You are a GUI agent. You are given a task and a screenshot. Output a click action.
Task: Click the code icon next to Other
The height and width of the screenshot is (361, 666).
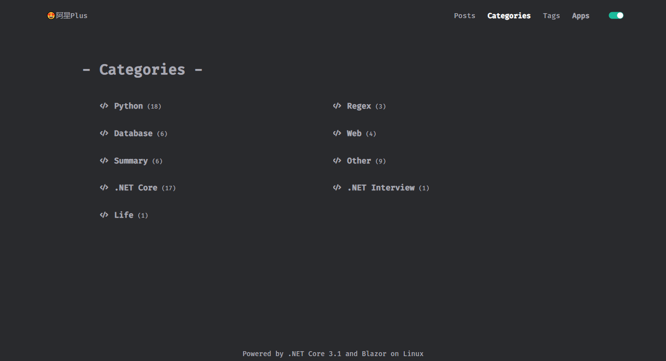pyautogui.click(x=337, y=160)
